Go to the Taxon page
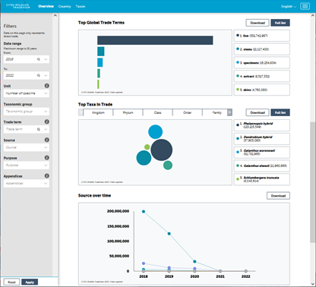316x287 pixels. (x=81, y=6)
